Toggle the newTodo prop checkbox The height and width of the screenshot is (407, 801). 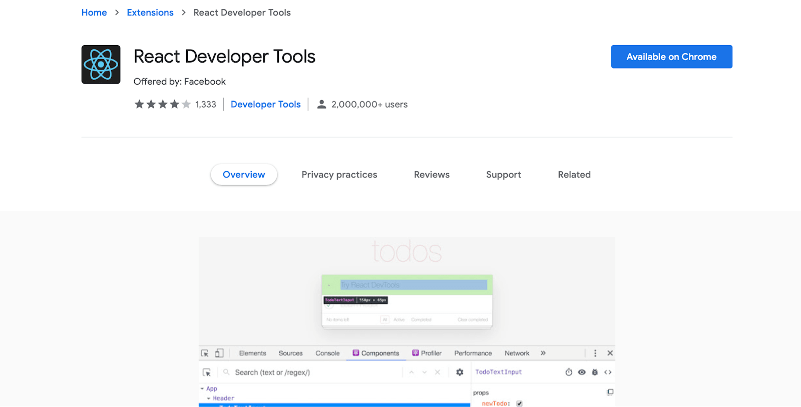(519, 403)
